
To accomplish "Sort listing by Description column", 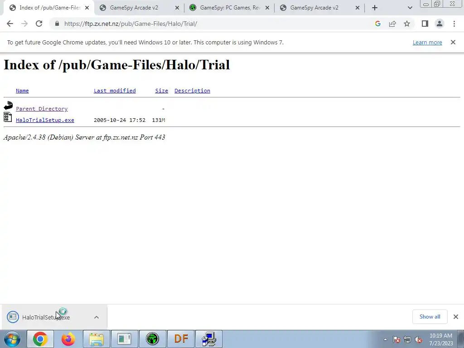I will click(192, 91).
